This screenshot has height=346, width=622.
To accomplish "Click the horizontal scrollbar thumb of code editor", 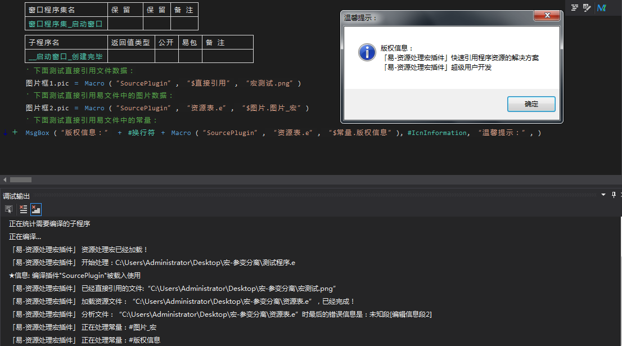I will [21, 179].
